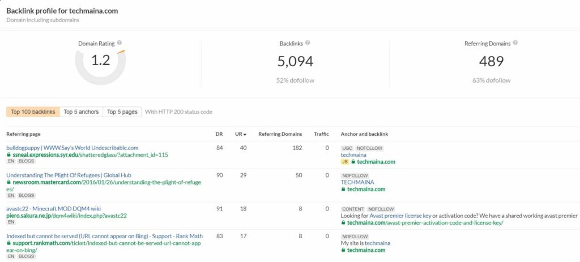This screenshot has height=262, width=580.
Task: Open the Backlinks help tooltip icon
Action: point(308,43)
